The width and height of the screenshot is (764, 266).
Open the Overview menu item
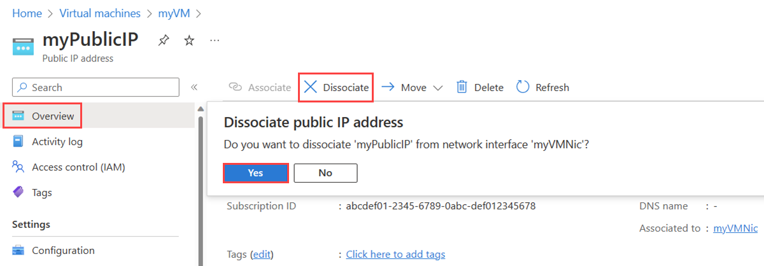(43, 116)
